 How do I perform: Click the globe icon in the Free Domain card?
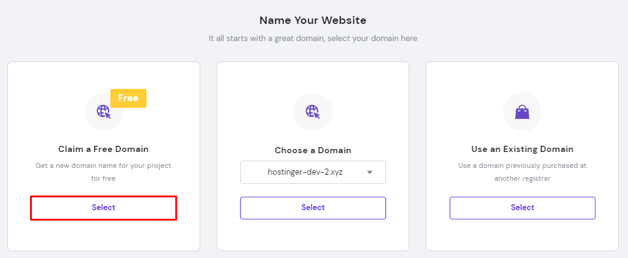[x=104, y=112]
